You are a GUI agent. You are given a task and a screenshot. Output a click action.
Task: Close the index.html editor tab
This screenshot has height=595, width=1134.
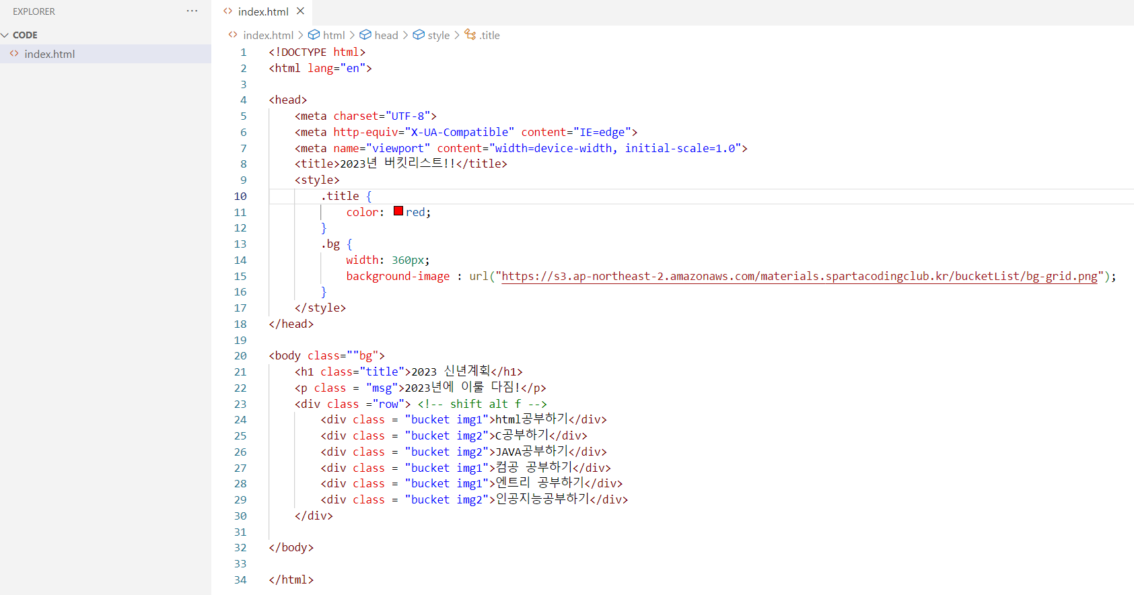(300, 11)
